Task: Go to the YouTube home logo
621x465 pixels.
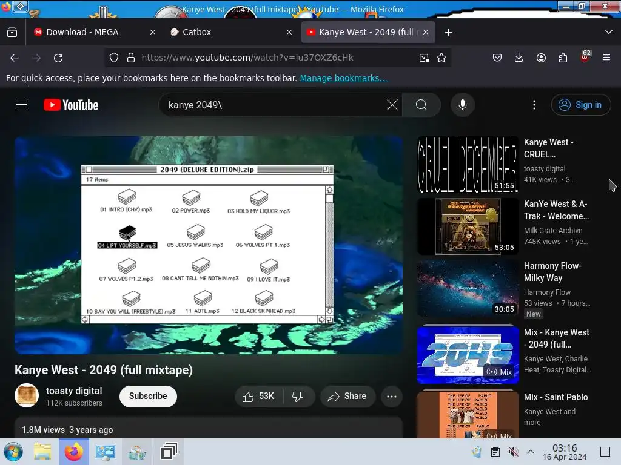Action: (71, 105)
